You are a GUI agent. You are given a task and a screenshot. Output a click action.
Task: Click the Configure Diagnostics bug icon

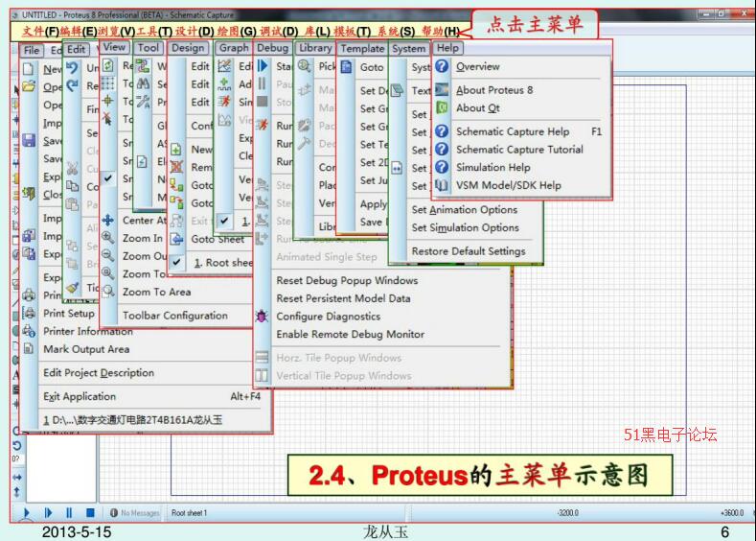(262, 317)
